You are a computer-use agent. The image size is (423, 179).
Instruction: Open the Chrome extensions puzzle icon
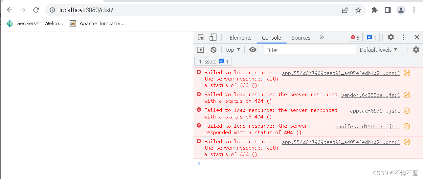pyautogui.click(x=374, y=10)
